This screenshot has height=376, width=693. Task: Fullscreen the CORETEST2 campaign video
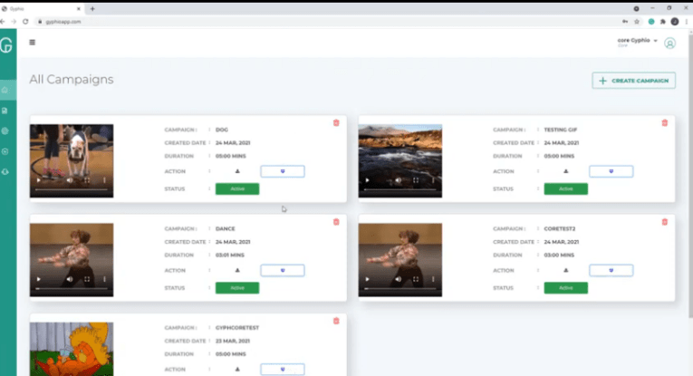(x=416, y=279)
